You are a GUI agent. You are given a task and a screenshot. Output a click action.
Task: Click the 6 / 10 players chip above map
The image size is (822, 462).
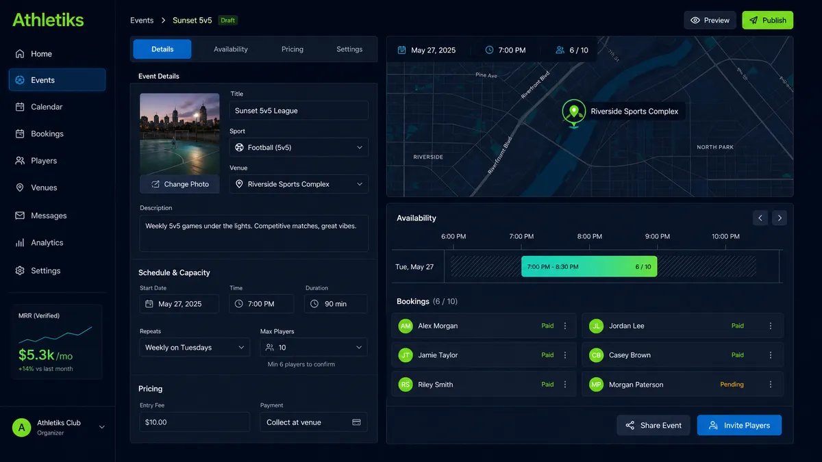pos(572,50)
